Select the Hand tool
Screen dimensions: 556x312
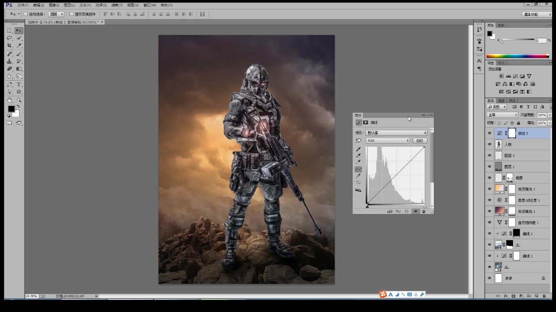10,100
